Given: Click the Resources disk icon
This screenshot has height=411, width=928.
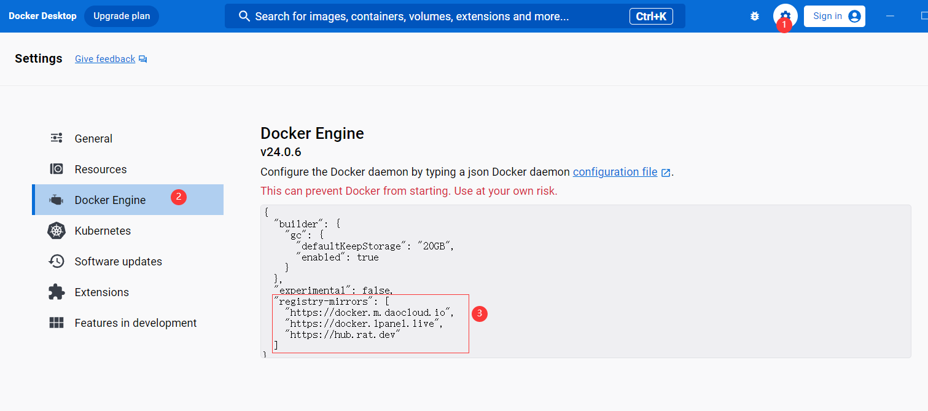Looking at the screenshot, I should (57, 169).
